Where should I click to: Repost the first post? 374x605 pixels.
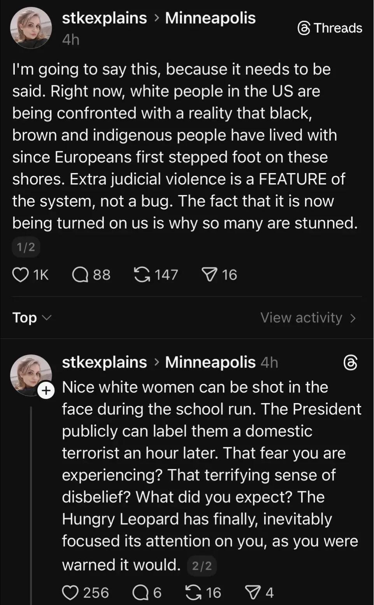pos(142,275)
